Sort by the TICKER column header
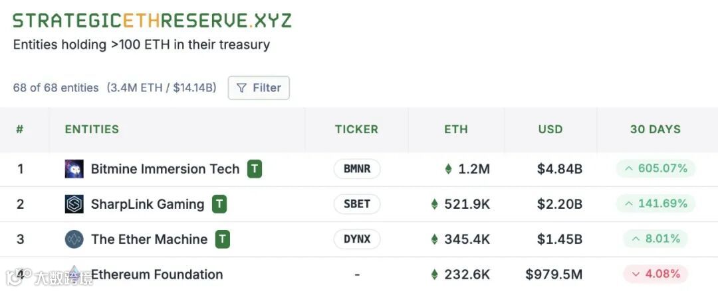This screenshot has height=291, width=718. pos(356,129)
